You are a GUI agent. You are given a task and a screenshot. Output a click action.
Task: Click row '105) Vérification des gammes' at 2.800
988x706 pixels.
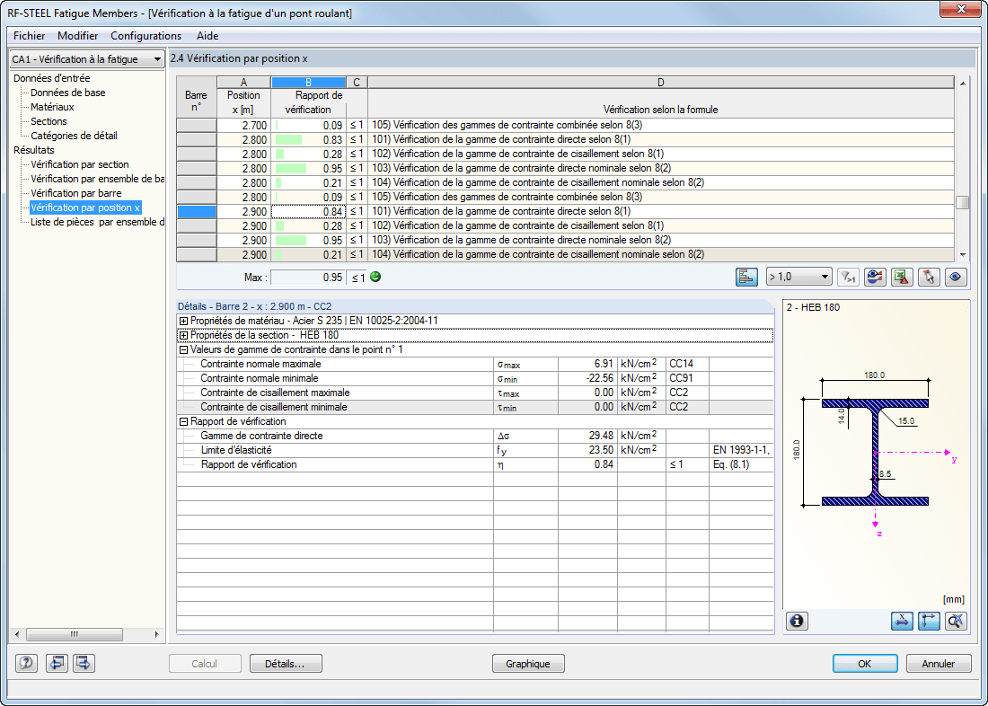tap(660, 197)
